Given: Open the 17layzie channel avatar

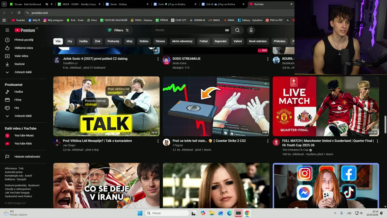Looking at the screenshot, I should tap(167, 142).
